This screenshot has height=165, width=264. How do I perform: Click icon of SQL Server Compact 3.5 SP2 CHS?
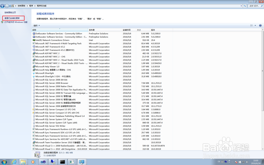34,110
